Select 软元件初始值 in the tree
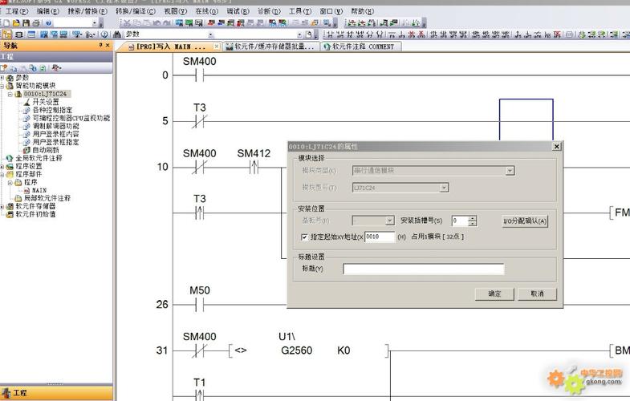Screen dimensions: 630x401 pos(35,214)
